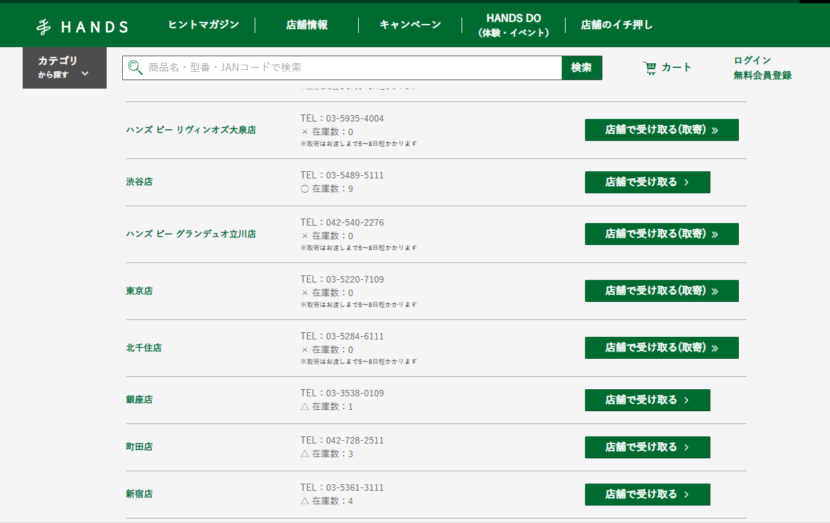The height and width of the screenshot is (523, 830).
Task: Click phone number 03-5935-4004
Action: tap(355, 119)
